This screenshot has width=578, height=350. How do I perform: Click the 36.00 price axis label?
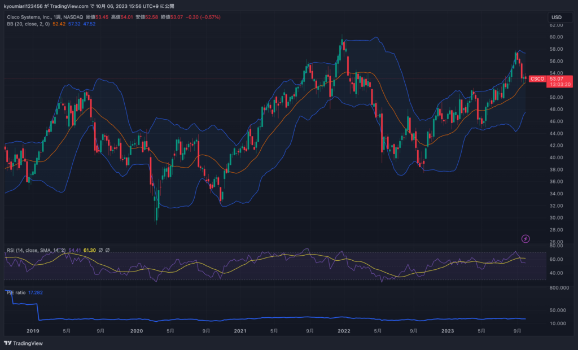pyautogui.click(x=556, y=181)
